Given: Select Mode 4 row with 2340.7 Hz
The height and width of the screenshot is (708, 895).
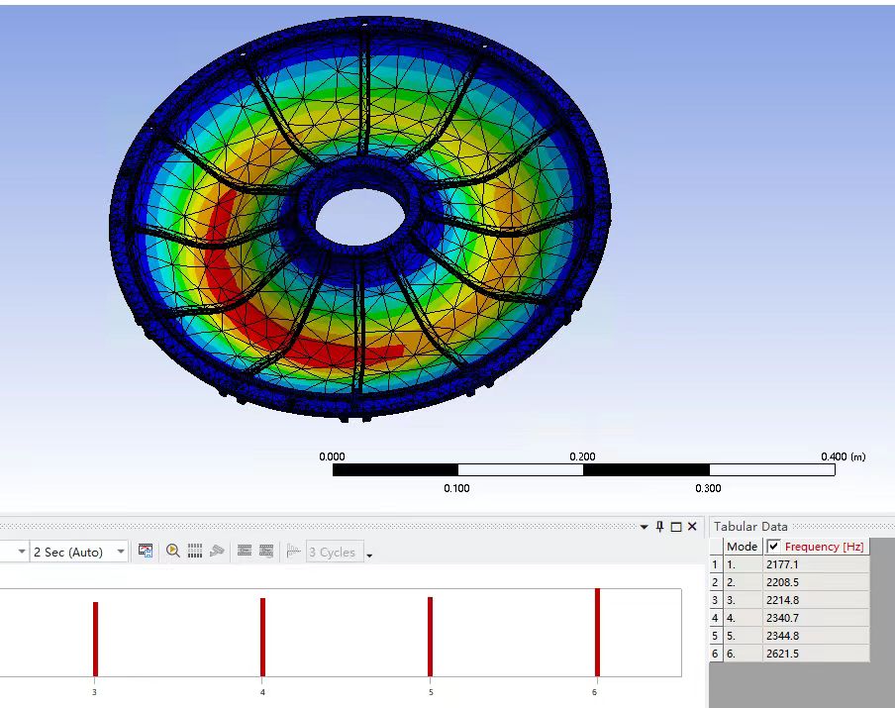Looking at the screenshot, I should pyautogui.click(x=789, y=618).
